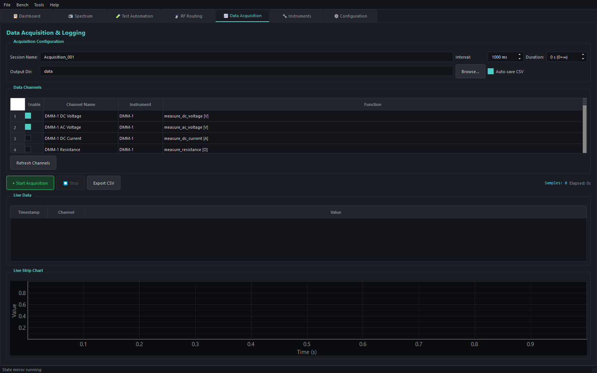597x373 pixels.
Task: Click the Stop button
Action: pyautogui.click(x=71, y=183)
